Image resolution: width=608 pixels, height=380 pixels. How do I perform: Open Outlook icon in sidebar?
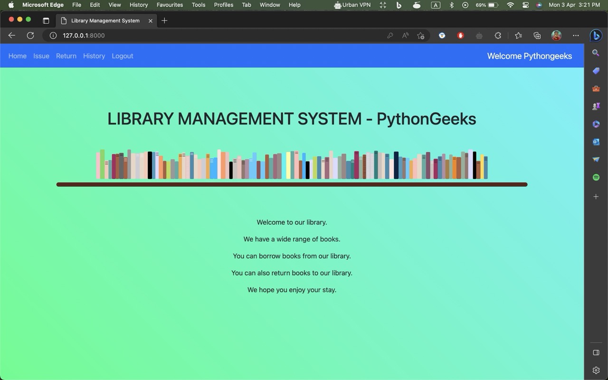coord(596,142)
